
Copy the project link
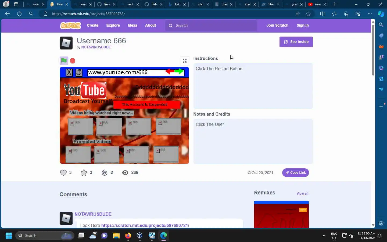point(296,173)
